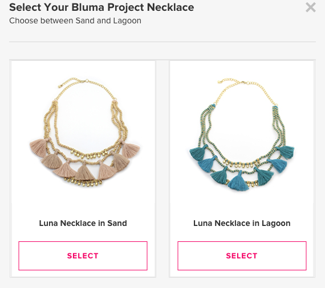Image resolution: width=325 pixels, height=288 pixels.
Task: Click the leftmost pink tassel on Sand necklace
Action: point(39,147)
